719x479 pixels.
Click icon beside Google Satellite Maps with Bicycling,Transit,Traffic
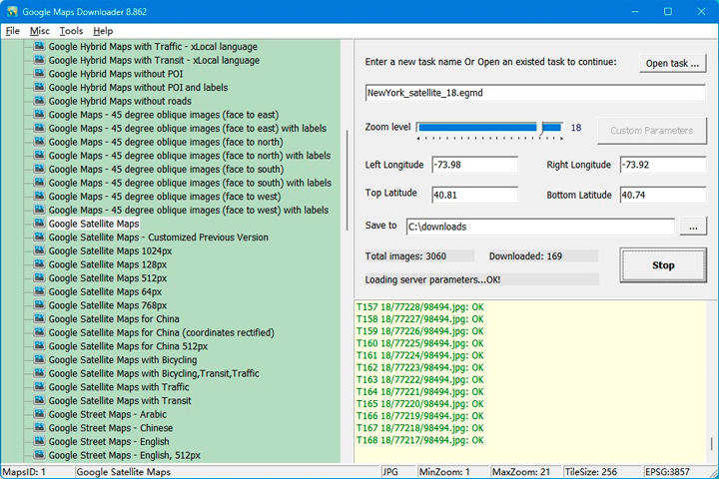[x=39, y=373]
